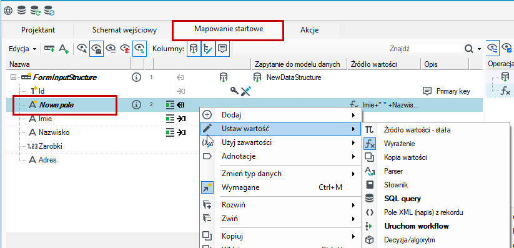Toggle the eye with padlock view option
Screen dimensions: 514x248
click(x=96, y=49)
